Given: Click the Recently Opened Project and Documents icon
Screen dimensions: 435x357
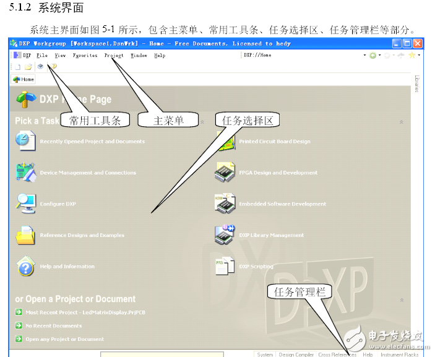Looking at the screenshot, I should 25,141.
